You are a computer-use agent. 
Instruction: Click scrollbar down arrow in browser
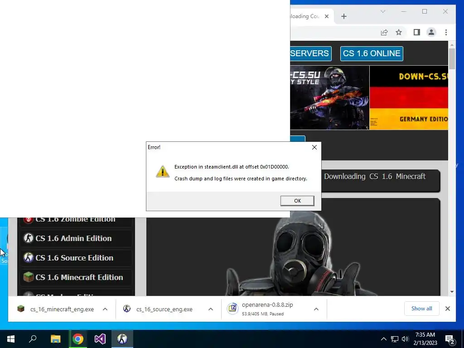(452, 292)
